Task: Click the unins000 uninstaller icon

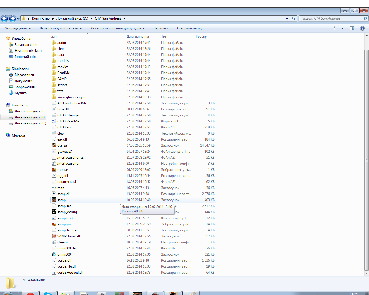Action: tap(54, 254)
